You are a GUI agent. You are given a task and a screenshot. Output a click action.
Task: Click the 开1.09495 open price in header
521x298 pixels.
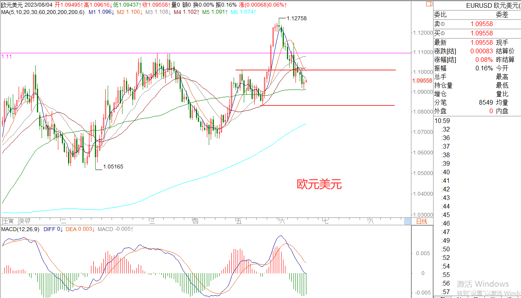tap(68, 5)
